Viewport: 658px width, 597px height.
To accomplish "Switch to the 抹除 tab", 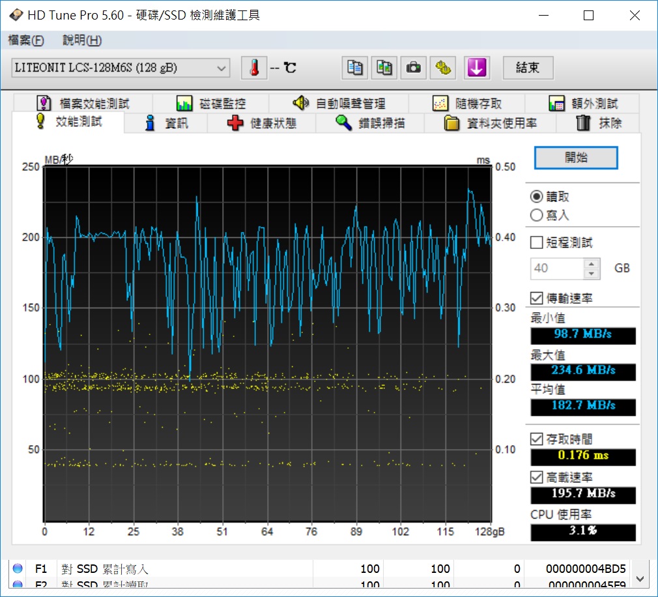I will (x=598, y=123).
